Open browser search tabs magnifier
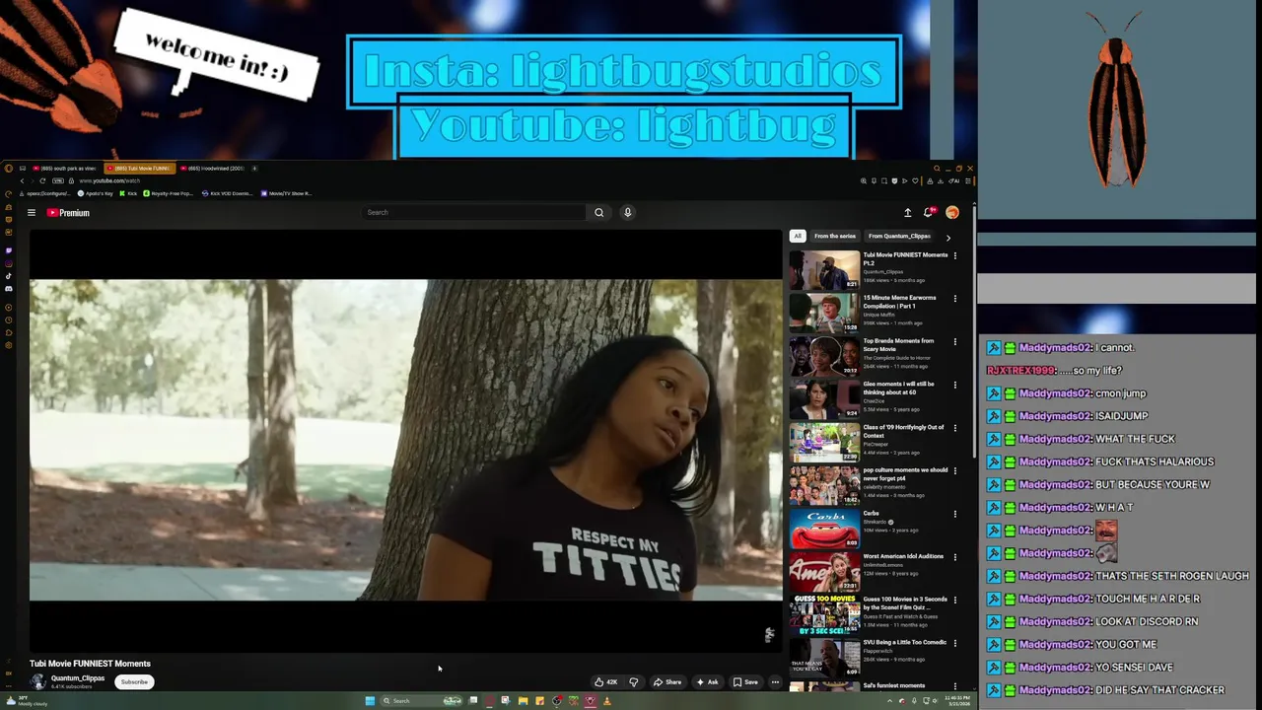The image size is (1262, 710). point(937,168)
